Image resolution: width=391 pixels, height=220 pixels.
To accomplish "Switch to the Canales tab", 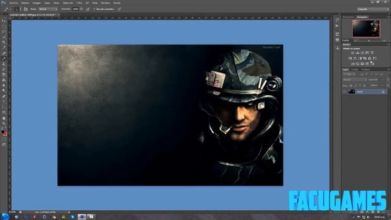I will tap(354, 70).
